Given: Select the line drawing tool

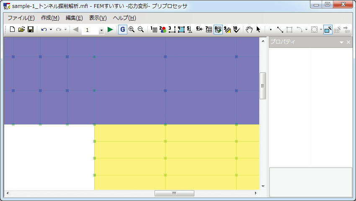Looking at the screenshot, I should tap(280, 30).
